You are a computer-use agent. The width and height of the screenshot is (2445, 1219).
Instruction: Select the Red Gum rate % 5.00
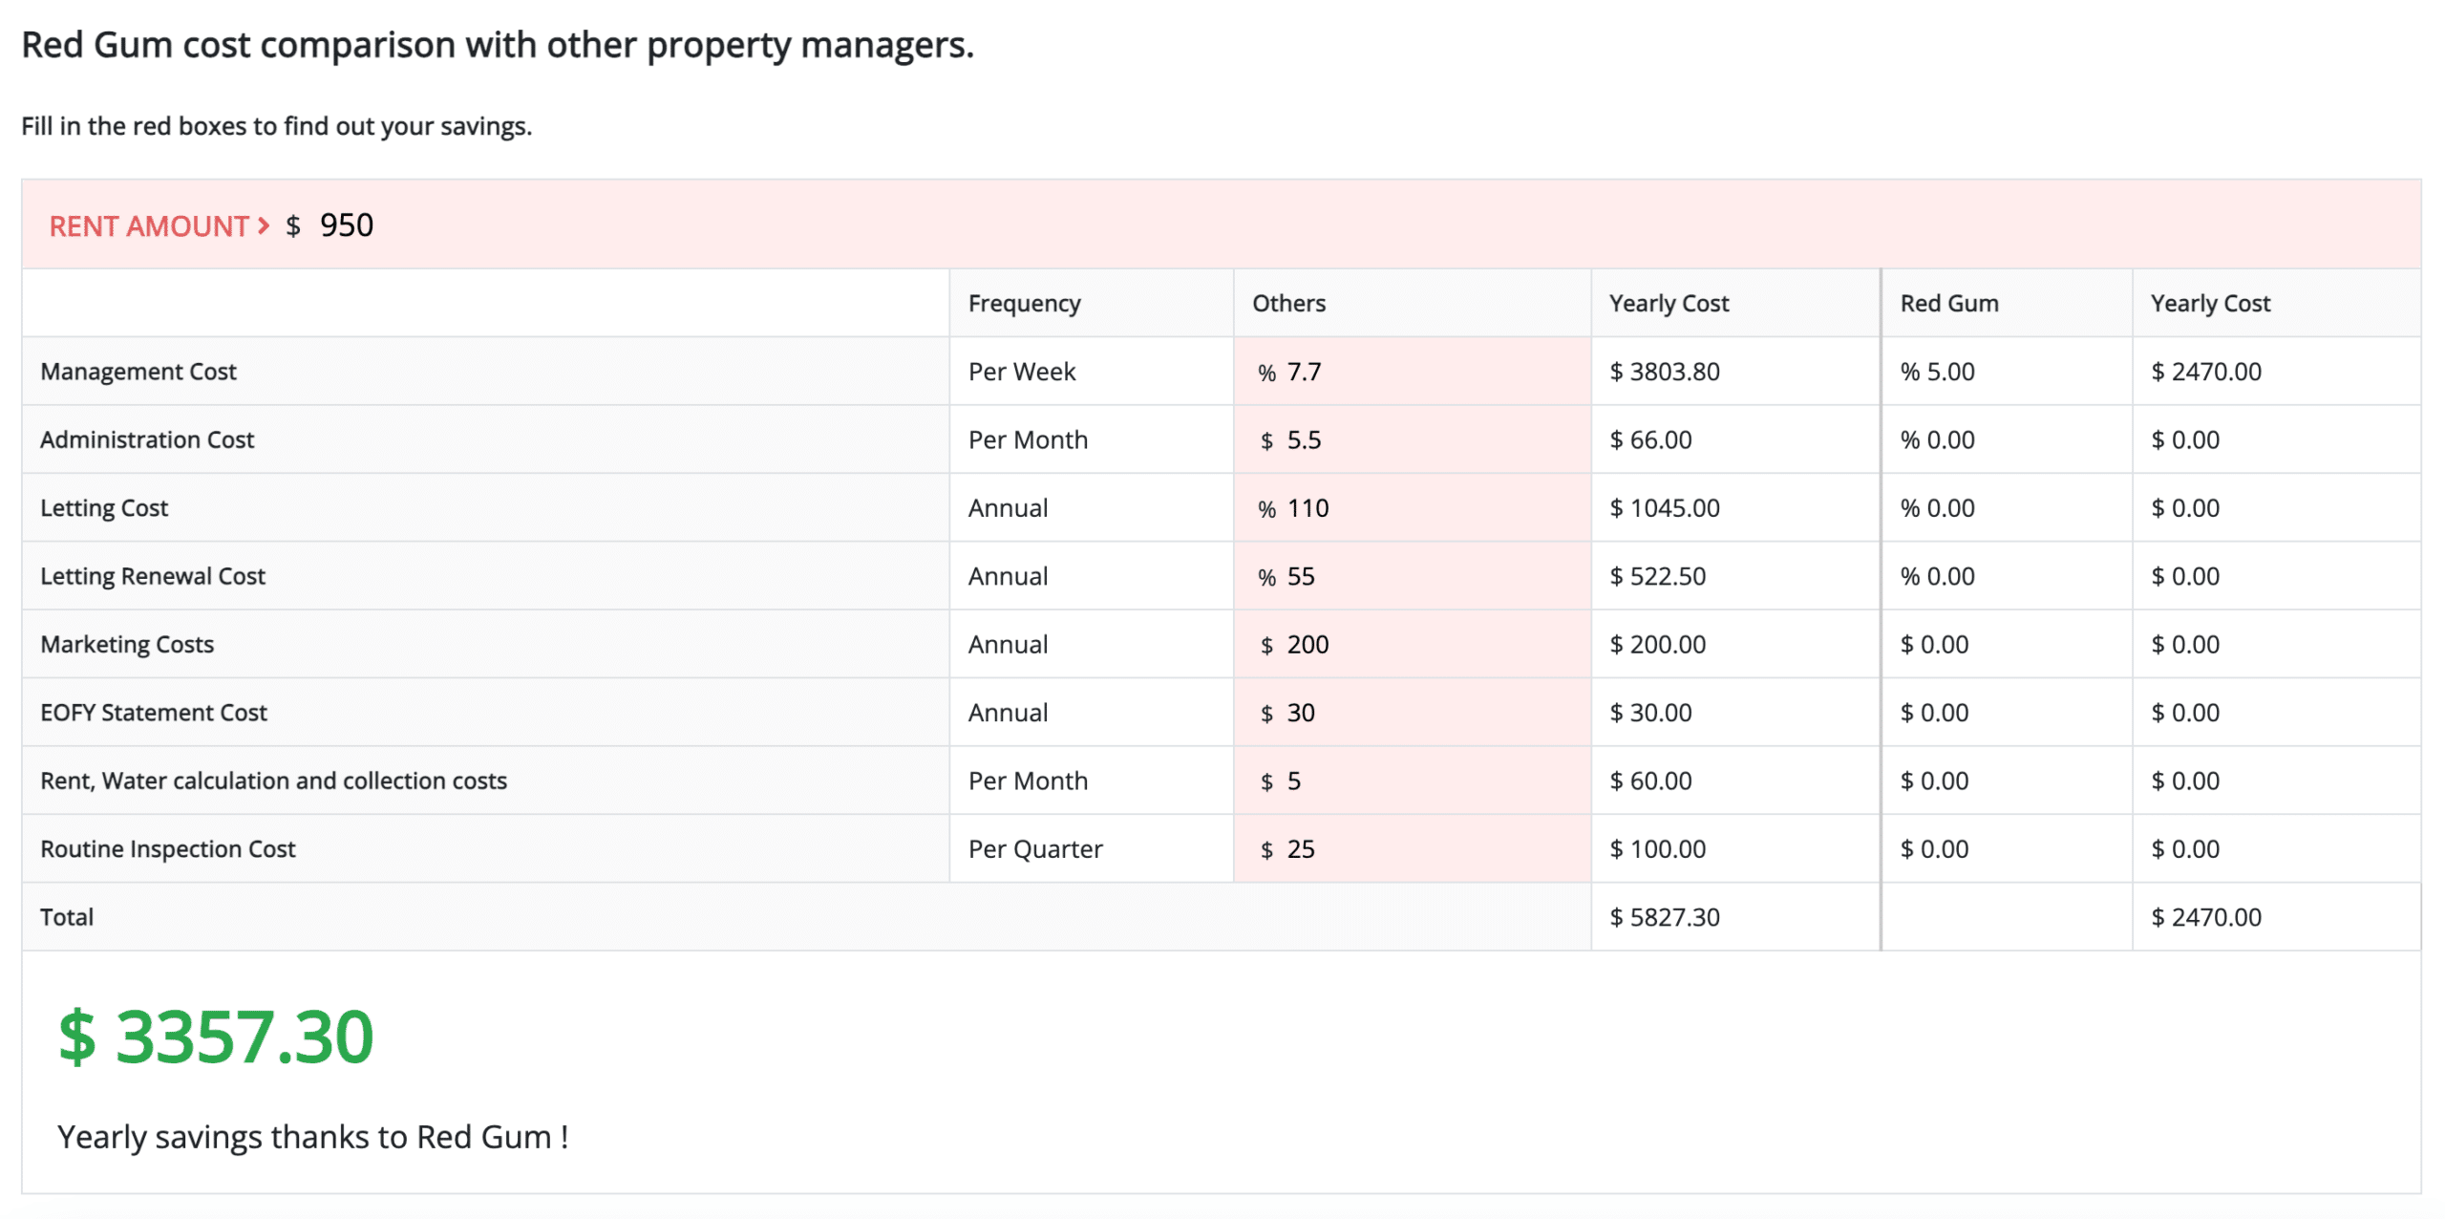(x=1937, y=372)
